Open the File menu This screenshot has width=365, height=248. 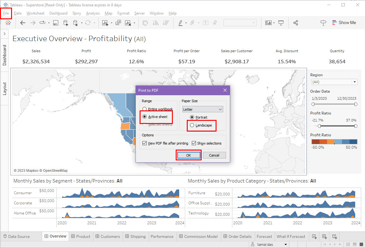click(6, 13)
